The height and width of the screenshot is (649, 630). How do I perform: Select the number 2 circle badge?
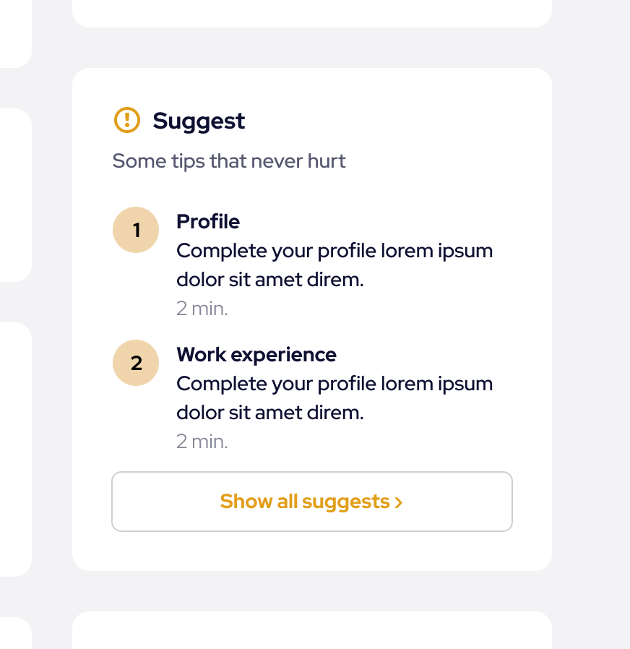click(136, 363)
